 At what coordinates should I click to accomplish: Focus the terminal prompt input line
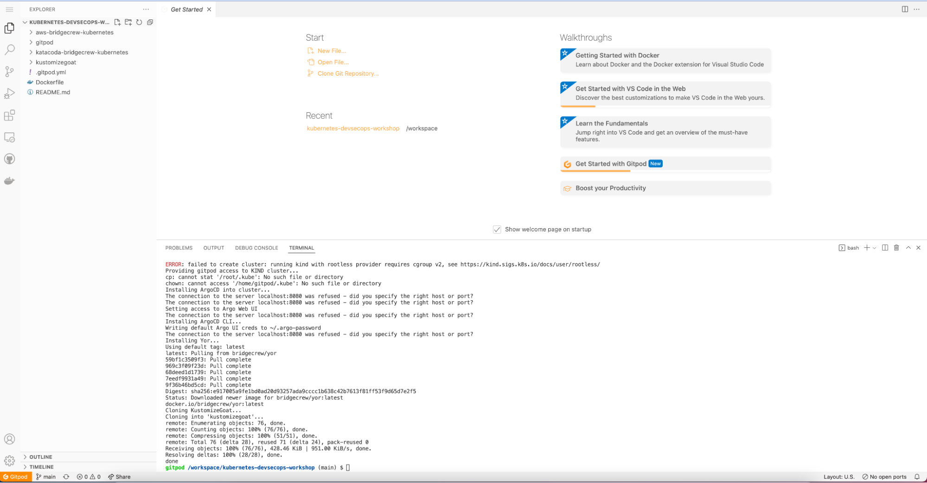point(348,468)
